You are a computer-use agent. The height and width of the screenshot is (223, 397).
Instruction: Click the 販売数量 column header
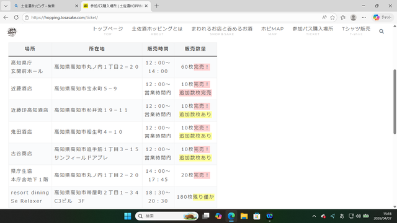pyautogui.click(x=195, y=49)
